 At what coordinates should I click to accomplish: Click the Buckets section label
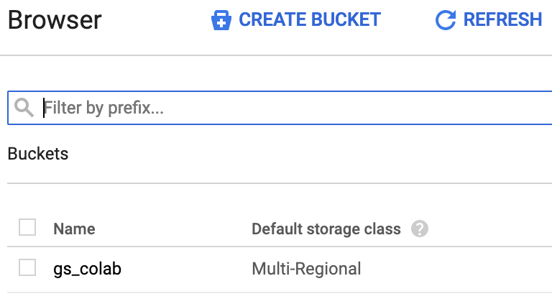pos(38,154)
